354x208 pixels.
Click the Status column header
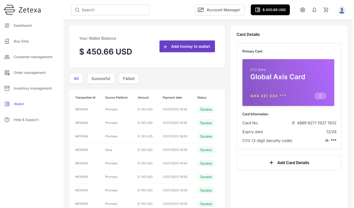point(202,97)
